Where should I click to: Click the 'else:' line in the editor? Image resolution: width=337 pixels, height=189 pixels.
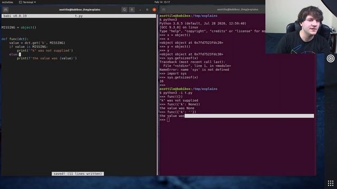pyautogui.click(x=14, y=55)
